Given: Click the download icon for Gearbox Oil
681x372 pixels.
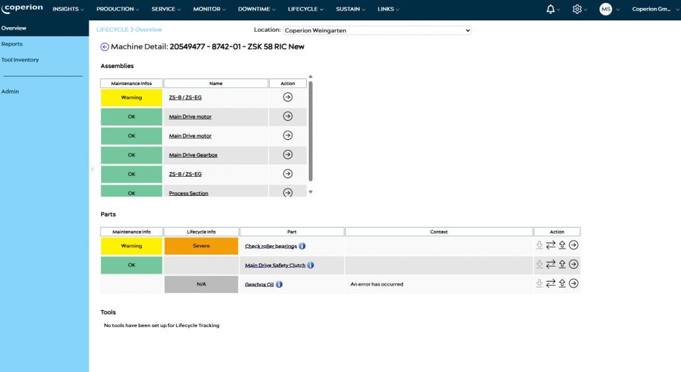Looking at the screenshot, I should tap(539, 283).
